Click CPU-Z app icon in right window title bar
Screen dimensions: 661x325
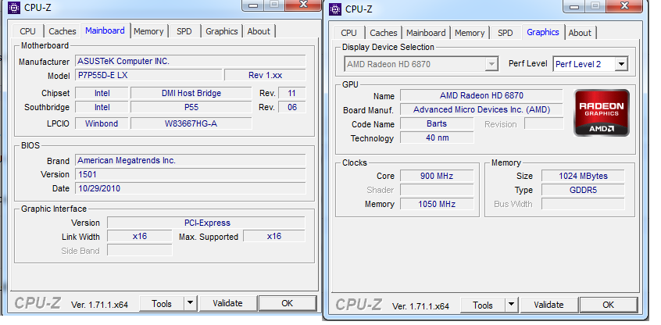tap(335, 9)
